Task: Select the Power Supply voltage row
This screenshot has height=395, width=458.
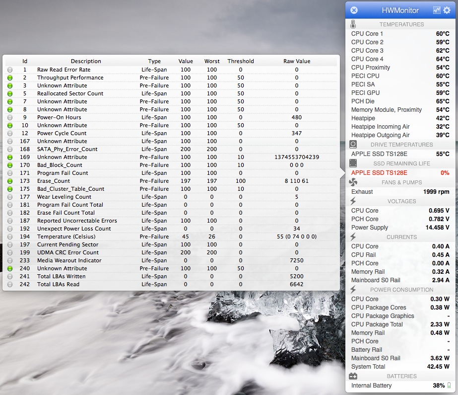Action: click(x=400, y=228)
